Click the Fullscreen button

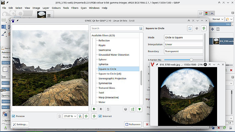click(133, 124)
